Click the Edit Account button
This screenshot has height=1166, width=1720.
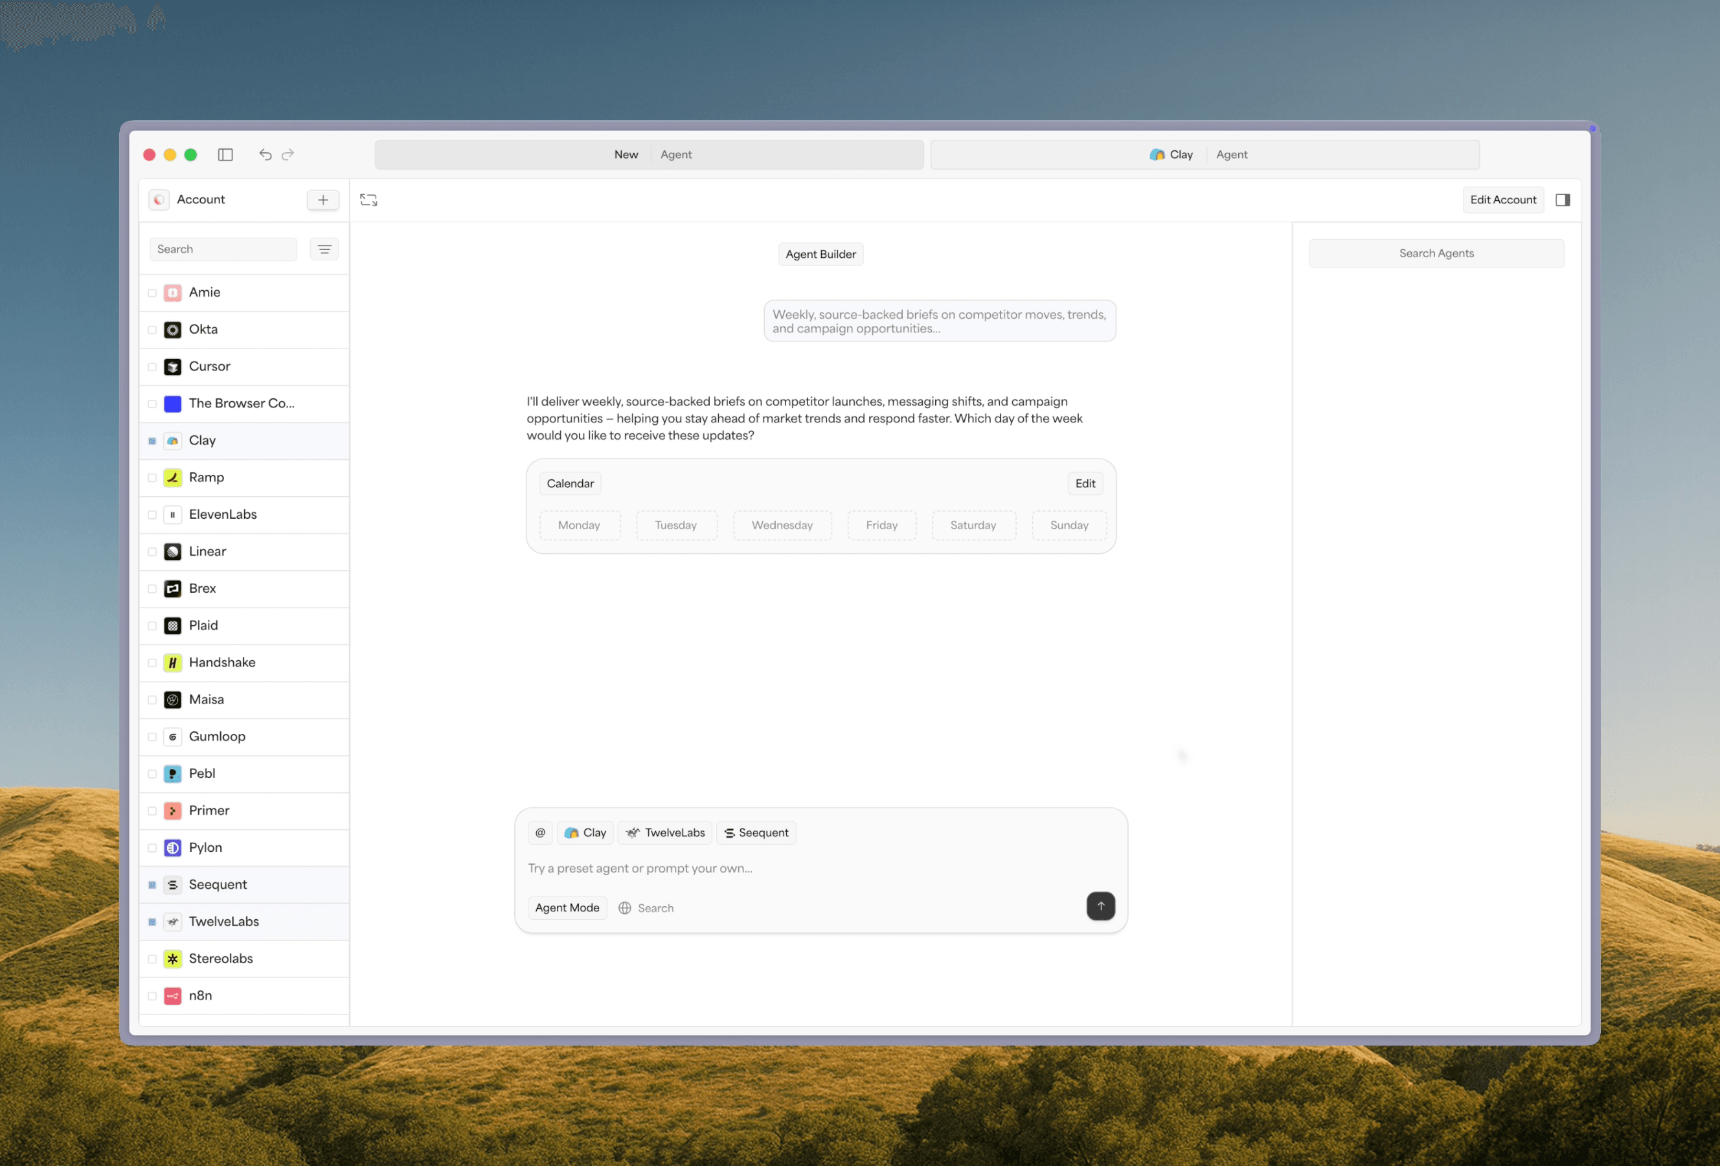tap(1502, 200)
